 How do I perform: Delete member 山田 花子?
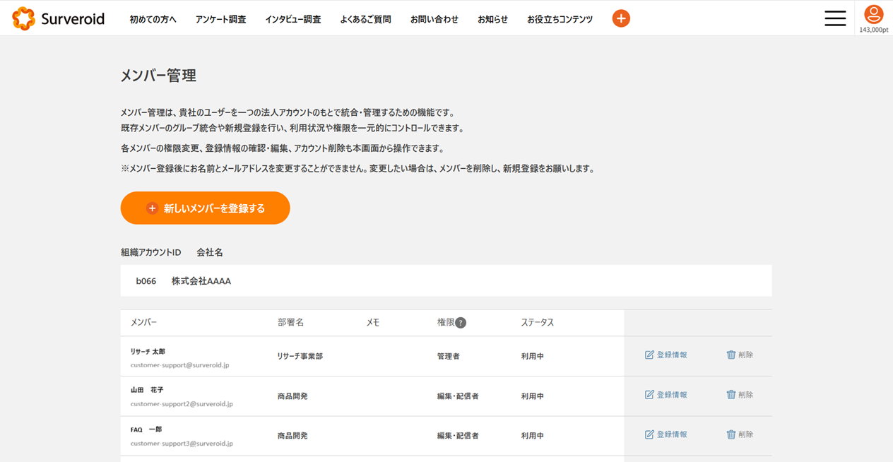740,395
